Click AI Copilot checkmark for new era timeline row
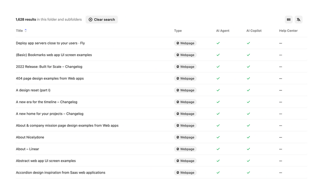 [x=248, y=102]
